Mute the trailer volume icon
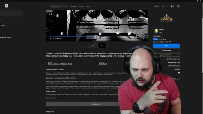 (x=53, y=39)
